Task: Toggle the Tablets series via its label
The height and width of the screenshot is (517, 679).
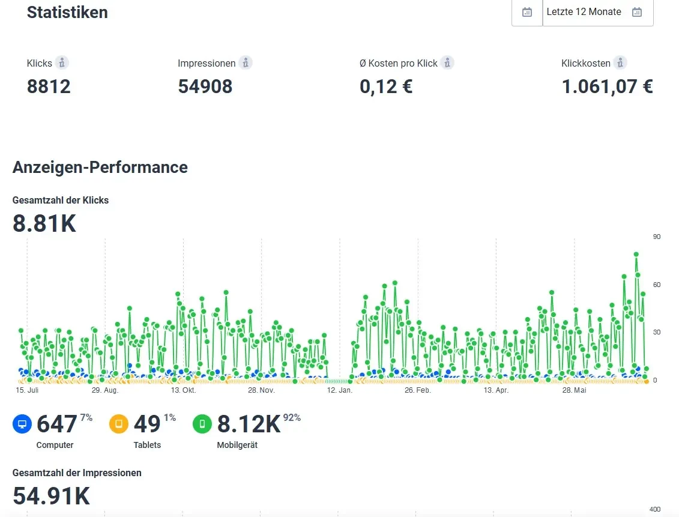Action: (147, 445)
